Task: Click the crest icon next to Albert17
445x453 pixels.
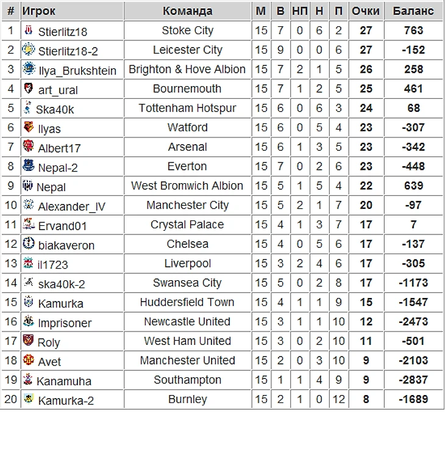Action: (28, 147)
